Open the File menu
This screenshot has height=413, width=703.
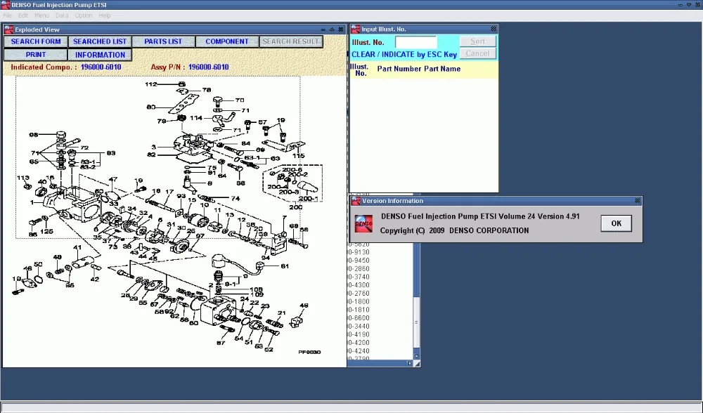click(7, 15)
